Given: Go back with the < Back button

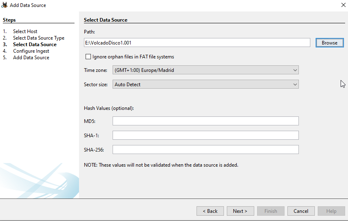Looking at the screenshot, I should point(210,211).
